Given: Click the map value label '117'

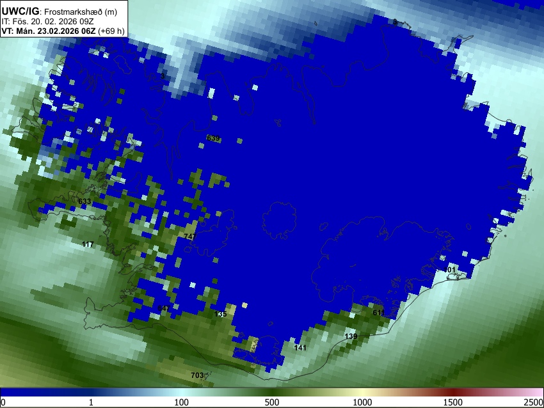Looking at the screenshot, I should [x=88, y=244].
